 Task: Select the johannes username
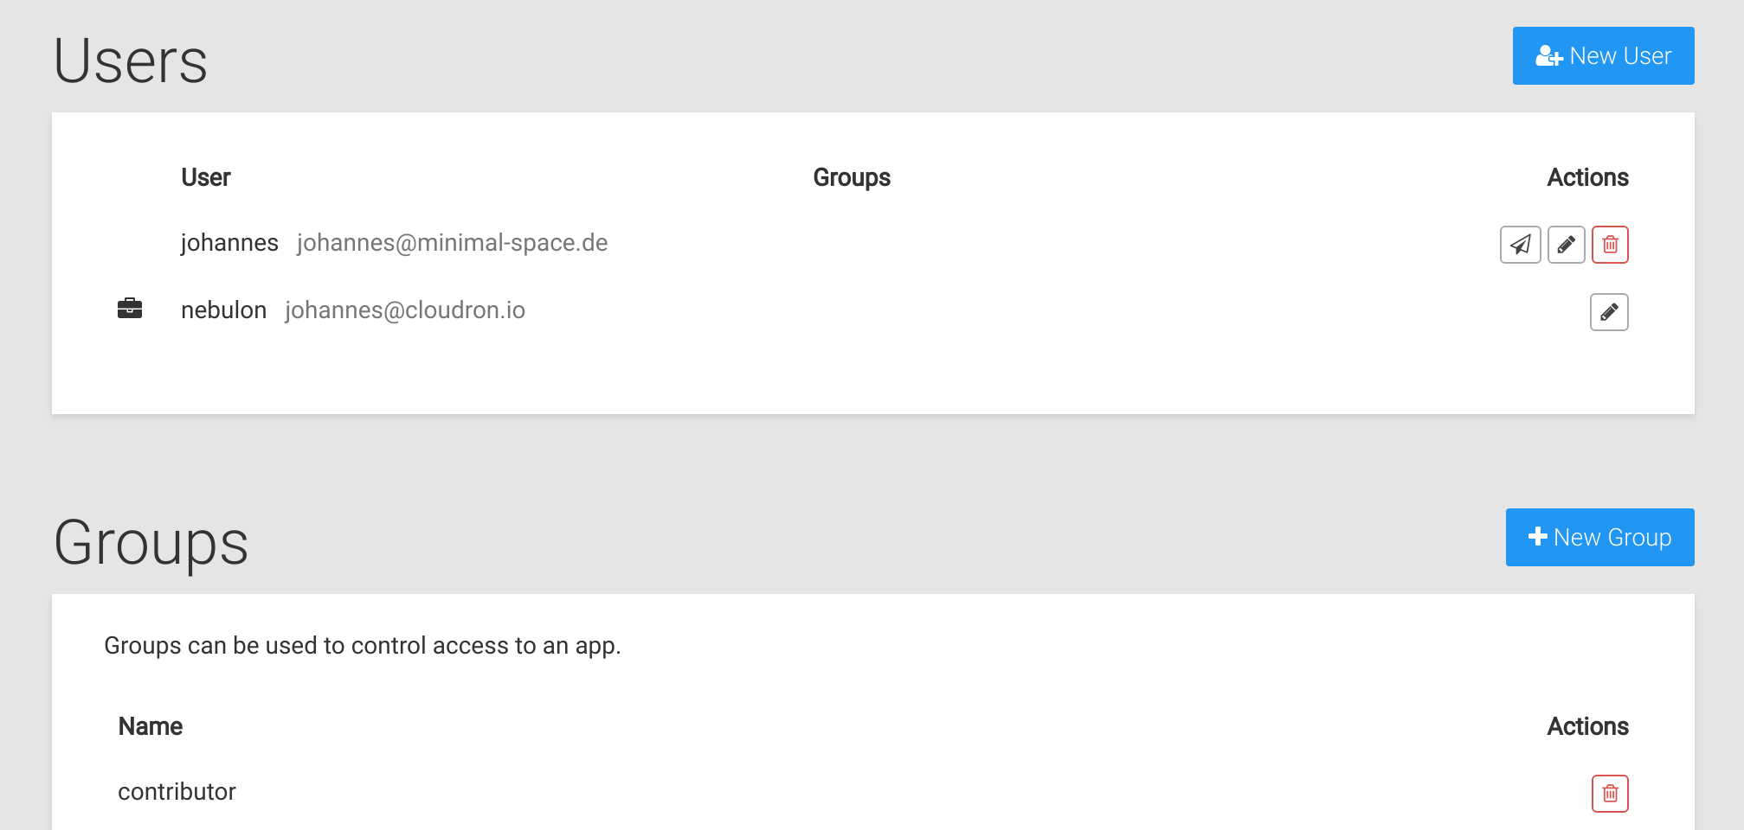pyautogui.click(x=229, y=243)
